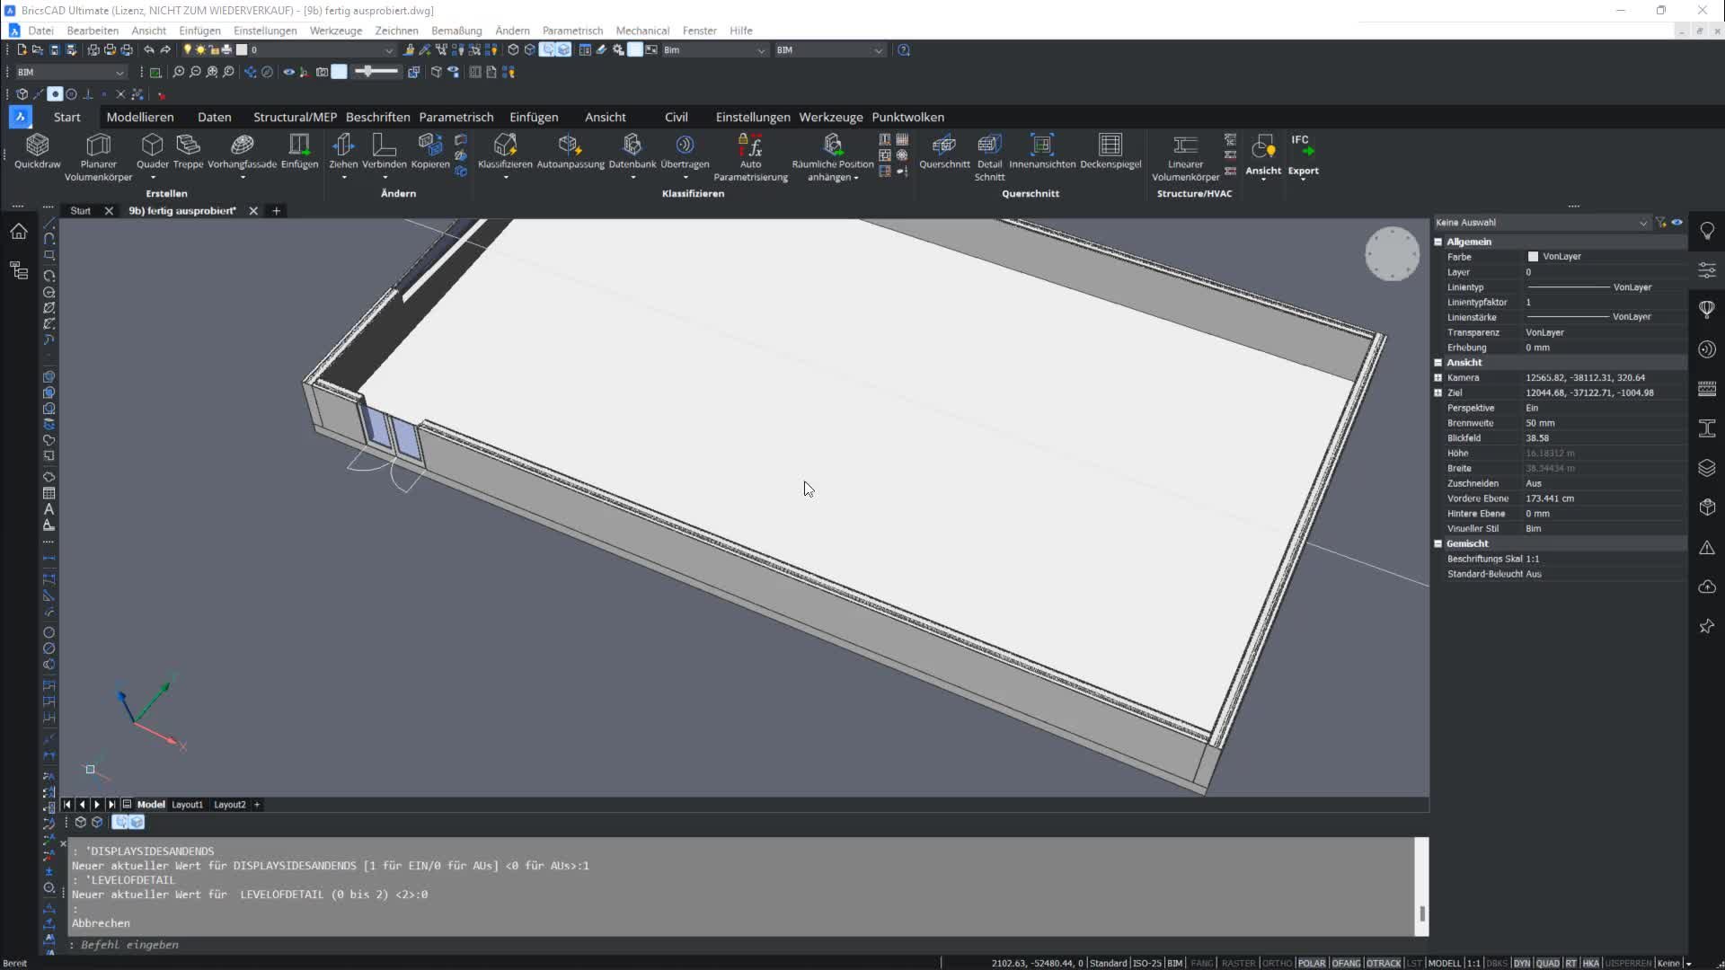Click the Farbe VonLayer color swatch

[1533, 257]
